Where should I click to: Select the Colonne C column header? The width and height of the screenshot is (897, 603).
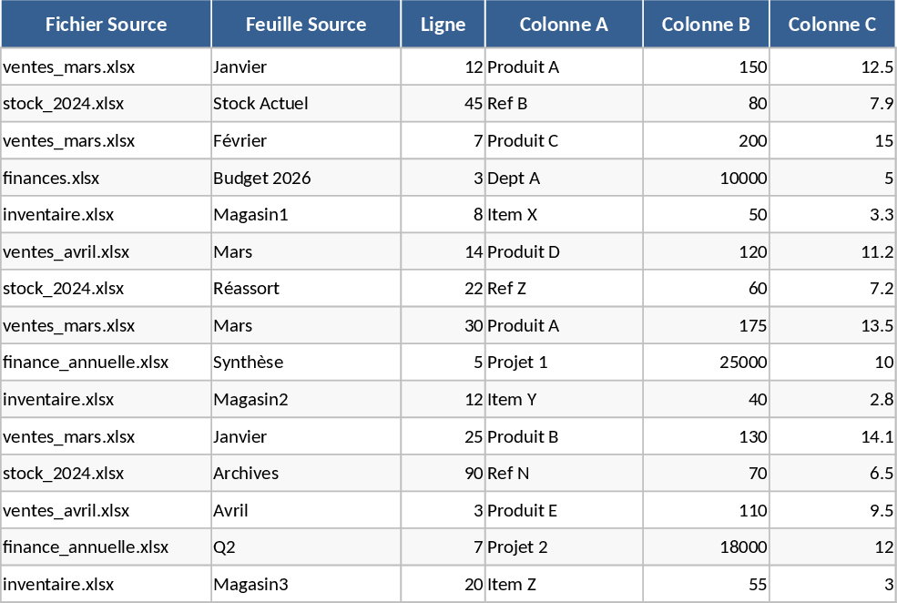[x=832, y=25]
